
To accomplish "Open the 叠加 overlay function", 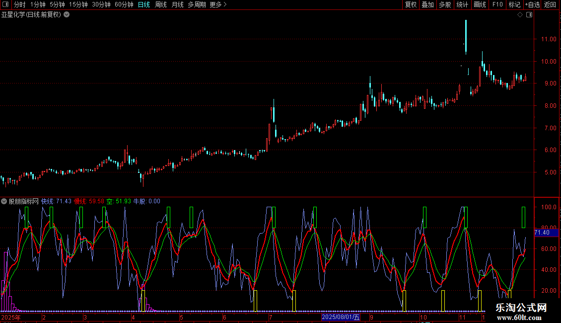I will click(427, 4).
